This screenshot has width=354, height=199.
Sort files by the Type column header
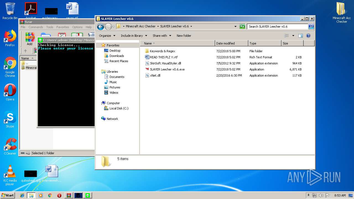265,43
